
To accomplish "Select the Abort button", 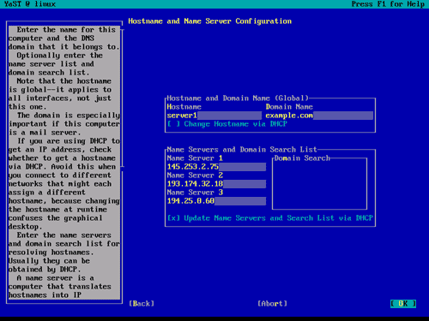I will (272, 304).
